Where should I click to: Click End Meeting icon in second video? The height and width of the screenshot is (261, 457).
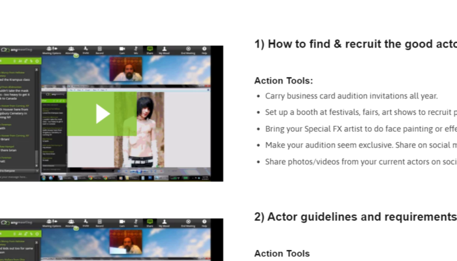pos(189,223)
